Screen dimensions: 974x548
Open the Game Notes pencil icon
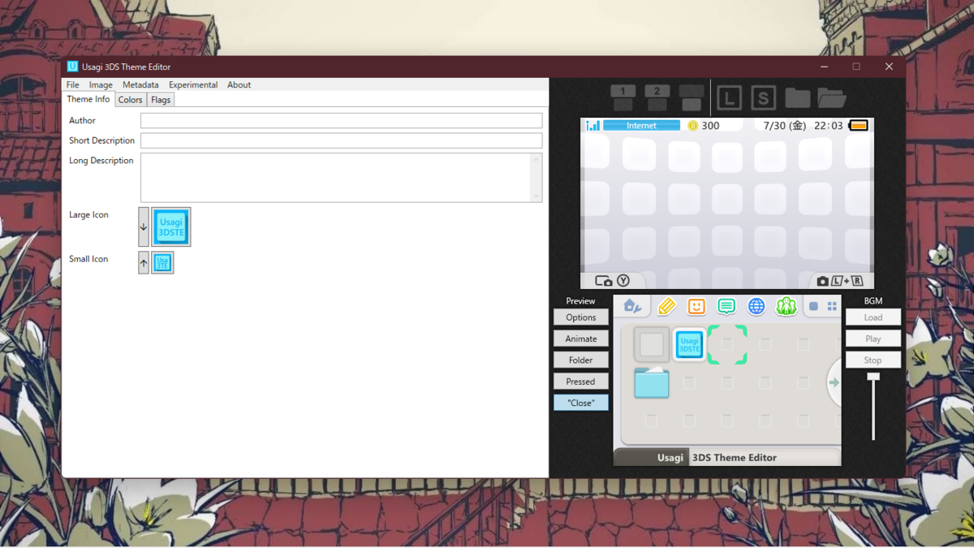[x=666, y=306]
